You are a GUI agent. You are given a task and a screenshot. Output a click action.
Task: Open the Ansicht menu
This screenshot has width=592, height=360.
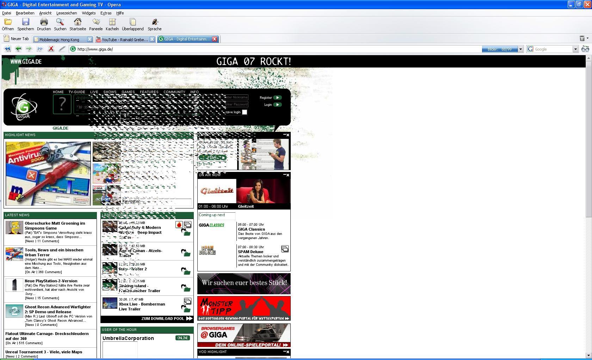pyautogui.click(x=45, y=13)
